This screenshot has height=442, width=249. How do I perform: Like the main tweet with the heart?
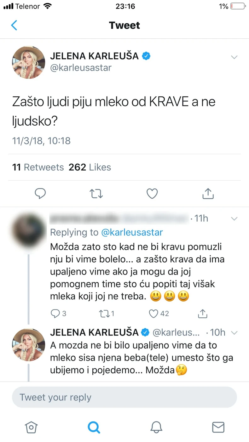[152, 194]
